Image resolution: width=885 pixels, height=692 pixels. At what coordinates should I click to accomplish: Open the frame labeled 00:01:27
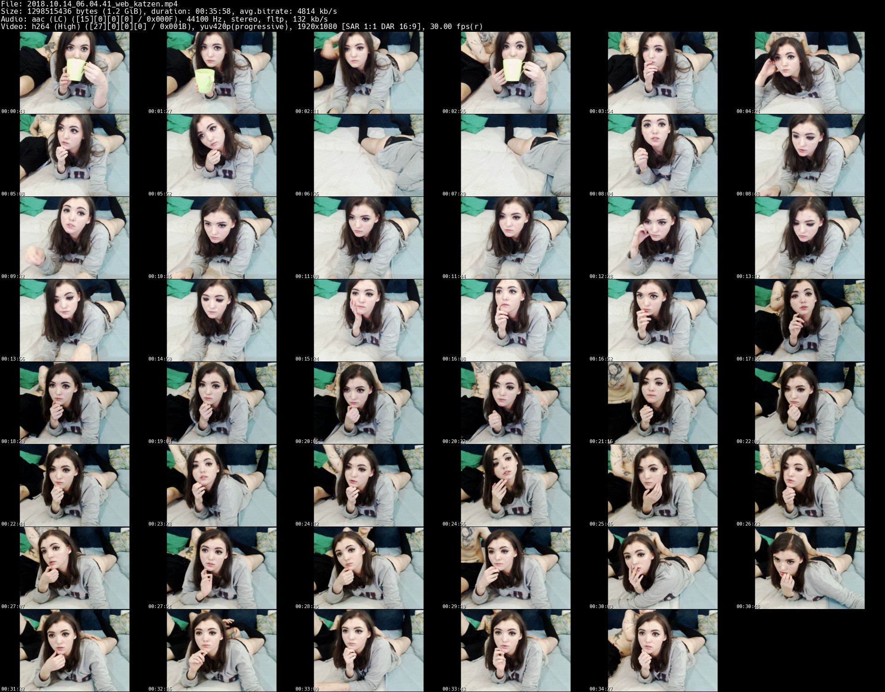point(221,72)
